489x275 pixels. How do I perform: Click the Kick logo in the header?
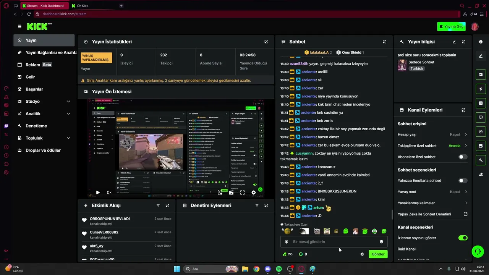[39, 26]
